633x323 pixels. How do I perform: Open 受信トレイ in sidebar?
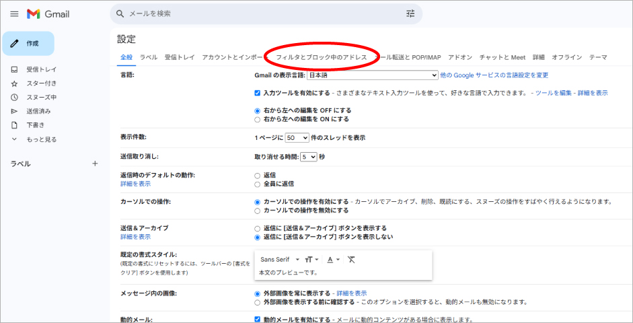[42, 69]
